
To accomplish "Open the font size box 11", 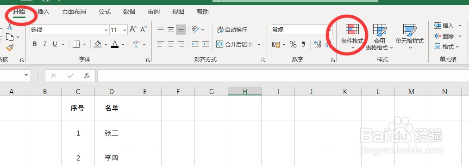I will pos(119,30).
